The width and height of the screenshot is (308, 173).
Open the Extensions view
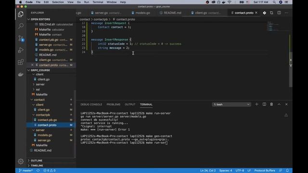click(x=21, y=62)
